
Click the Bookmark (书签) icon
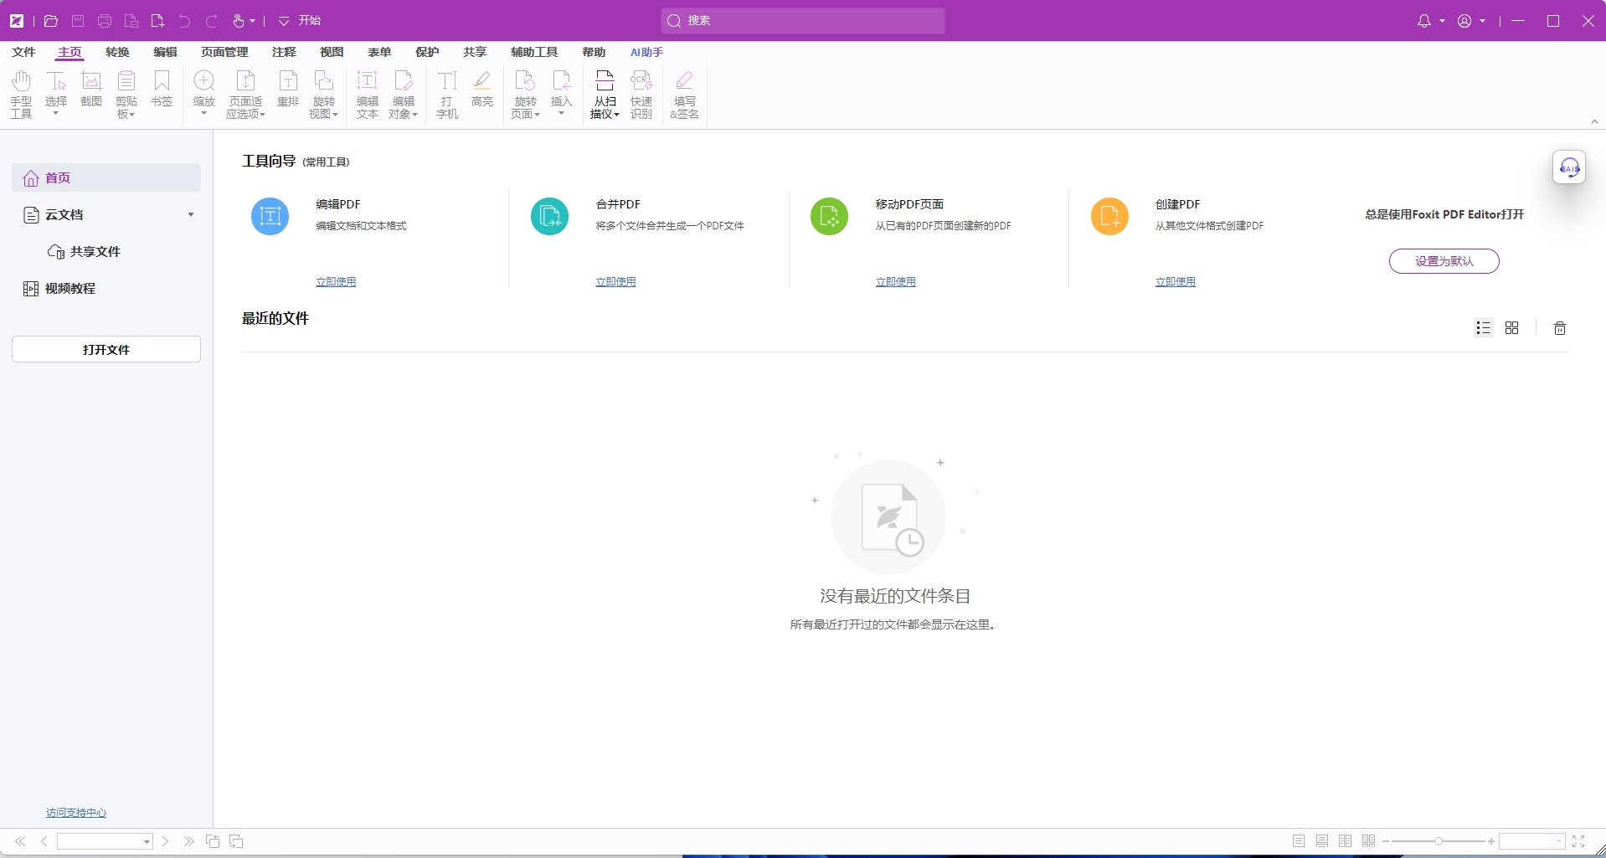click(x=162, y=90)
